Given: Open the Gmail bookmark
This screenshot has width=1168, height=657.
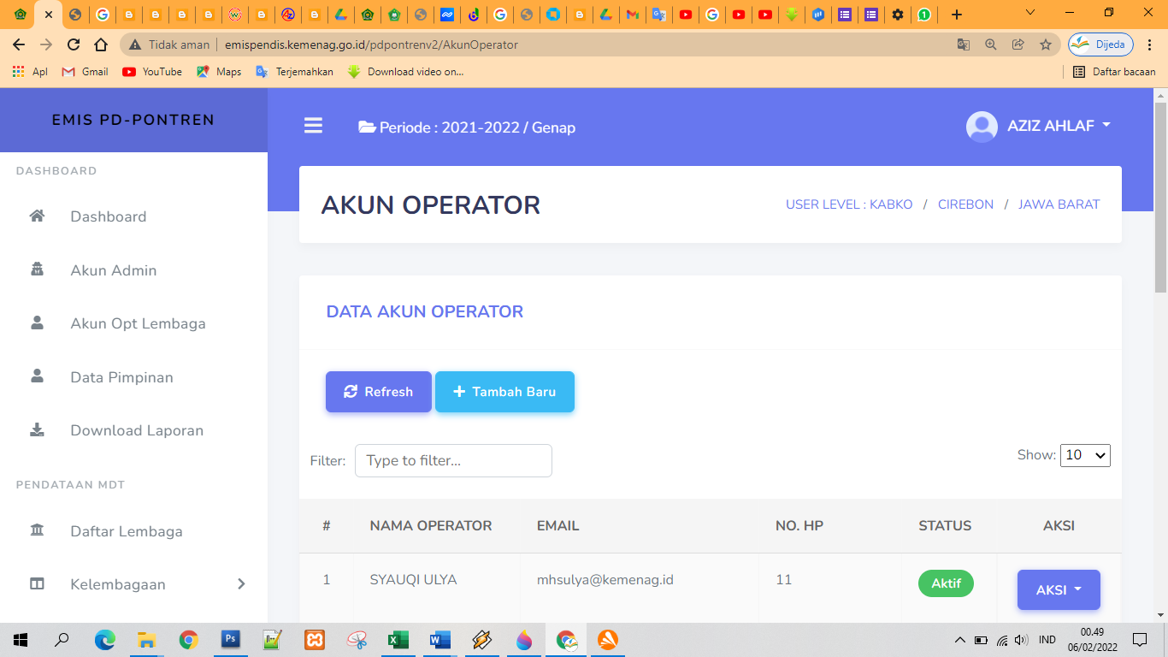Looking at the screenshot, I should (86, 72).
